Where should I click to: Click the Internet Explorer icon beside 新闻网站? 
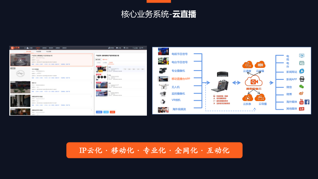(x=302, y=71)
